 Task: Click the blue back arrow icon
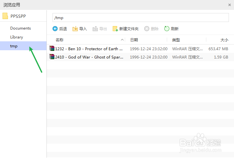(55, 29)
